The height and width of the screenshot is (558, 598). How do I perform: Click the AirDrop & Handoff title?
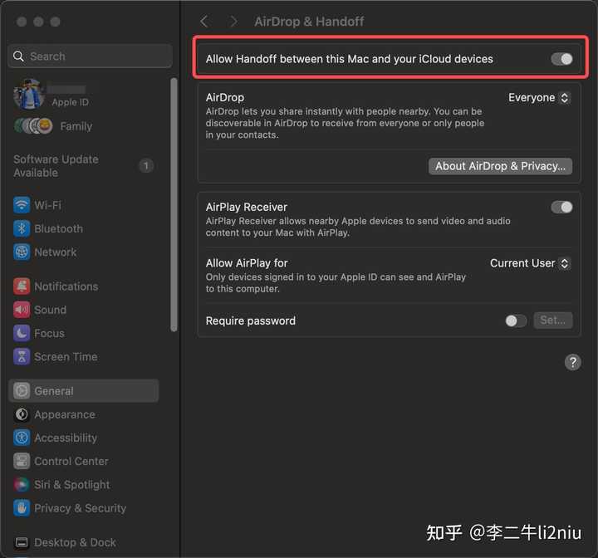coord(309,22)
